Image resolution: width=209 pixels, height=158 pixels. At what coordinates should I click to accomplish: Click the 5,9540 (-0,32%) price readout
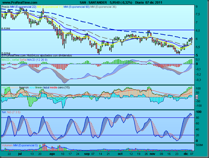[121, 2]
